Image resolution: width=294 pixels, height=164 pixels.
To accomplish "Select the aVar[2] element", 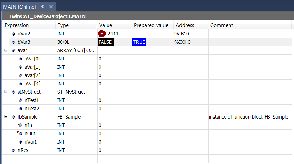I will pos(32,76).
